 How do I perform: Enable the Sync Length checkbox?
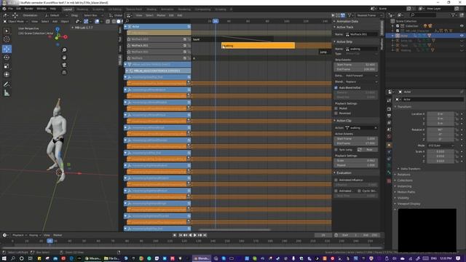click(x=336, y=149)
